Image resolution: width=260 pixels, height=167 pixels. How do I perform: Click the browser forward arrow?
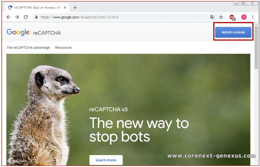[17, 17]
